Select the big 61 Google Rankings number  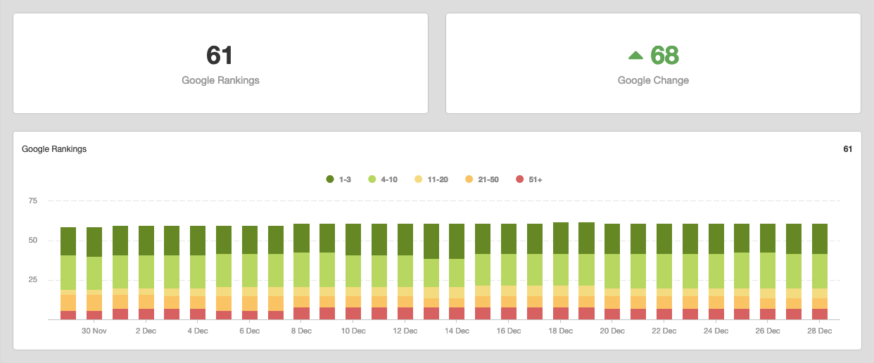point(220,55)
